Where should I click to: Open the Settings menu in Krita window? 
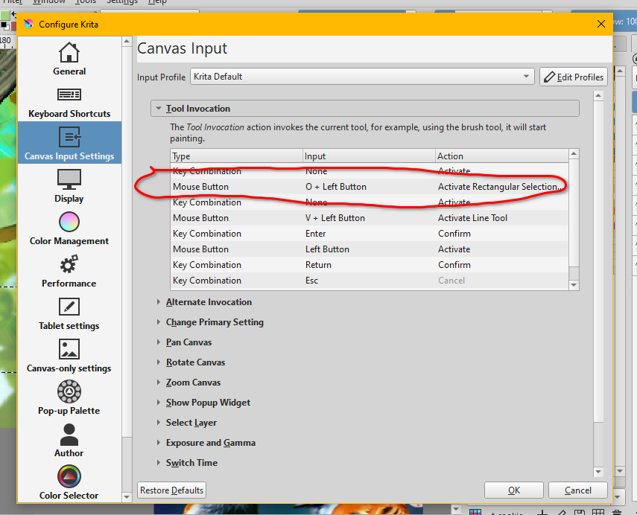(122, 1)
